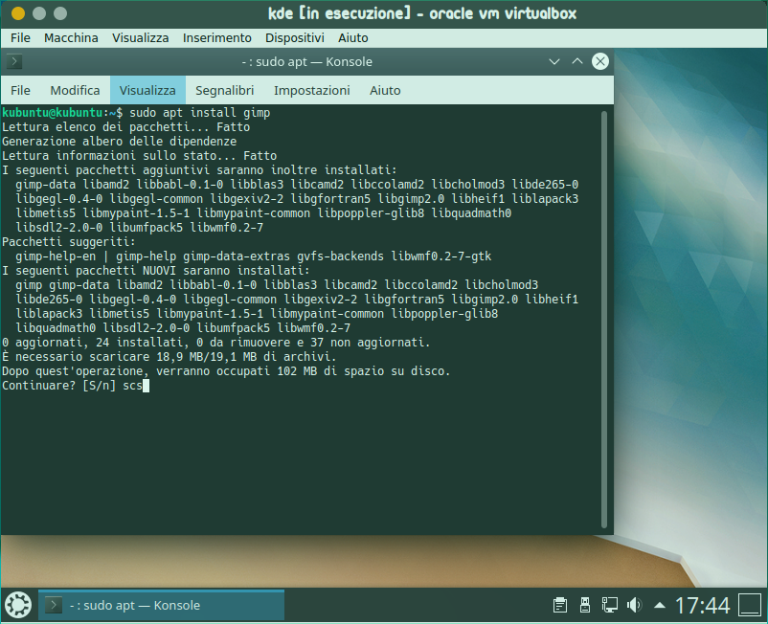768x624 pixels.
Task: Click the 'Generazione albero delle dipendenze' line
Action: (x=119, y=142)
